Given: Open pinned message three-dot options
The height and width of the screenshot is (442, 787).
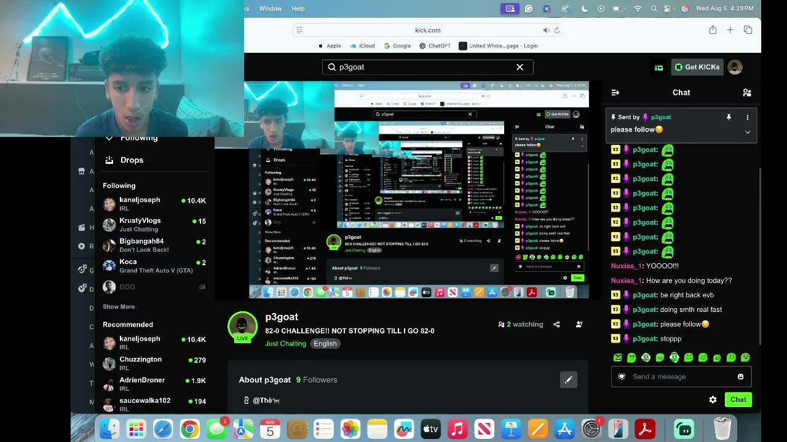Looking at the screenshot, I should pos(748,117).
